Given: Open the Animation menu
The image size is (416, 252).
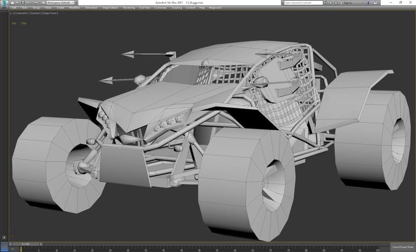Looking at the screenshot, I should point(92,8).
